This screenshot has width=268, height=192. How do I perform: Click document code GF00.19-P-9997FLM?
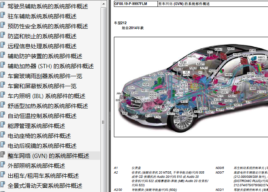pos(131,3)
